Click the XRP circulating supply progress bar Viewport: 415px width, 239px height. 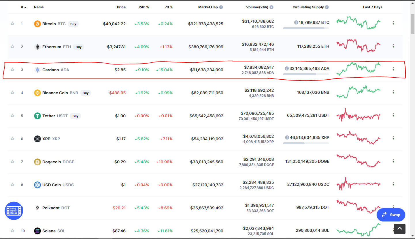306,143
